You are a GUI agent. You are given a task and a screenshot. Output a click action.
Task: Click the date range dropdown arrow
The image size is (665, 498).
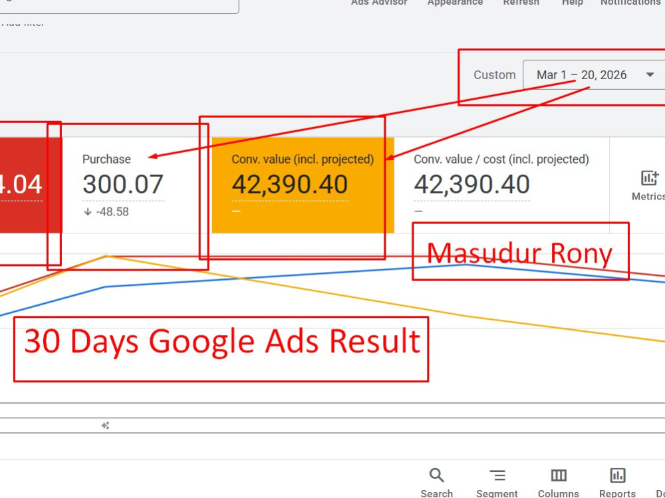point(650,74)
